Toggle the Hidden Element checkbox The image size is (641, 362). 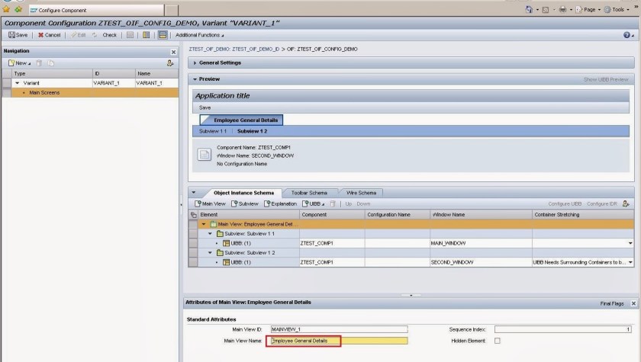[498, 341]
